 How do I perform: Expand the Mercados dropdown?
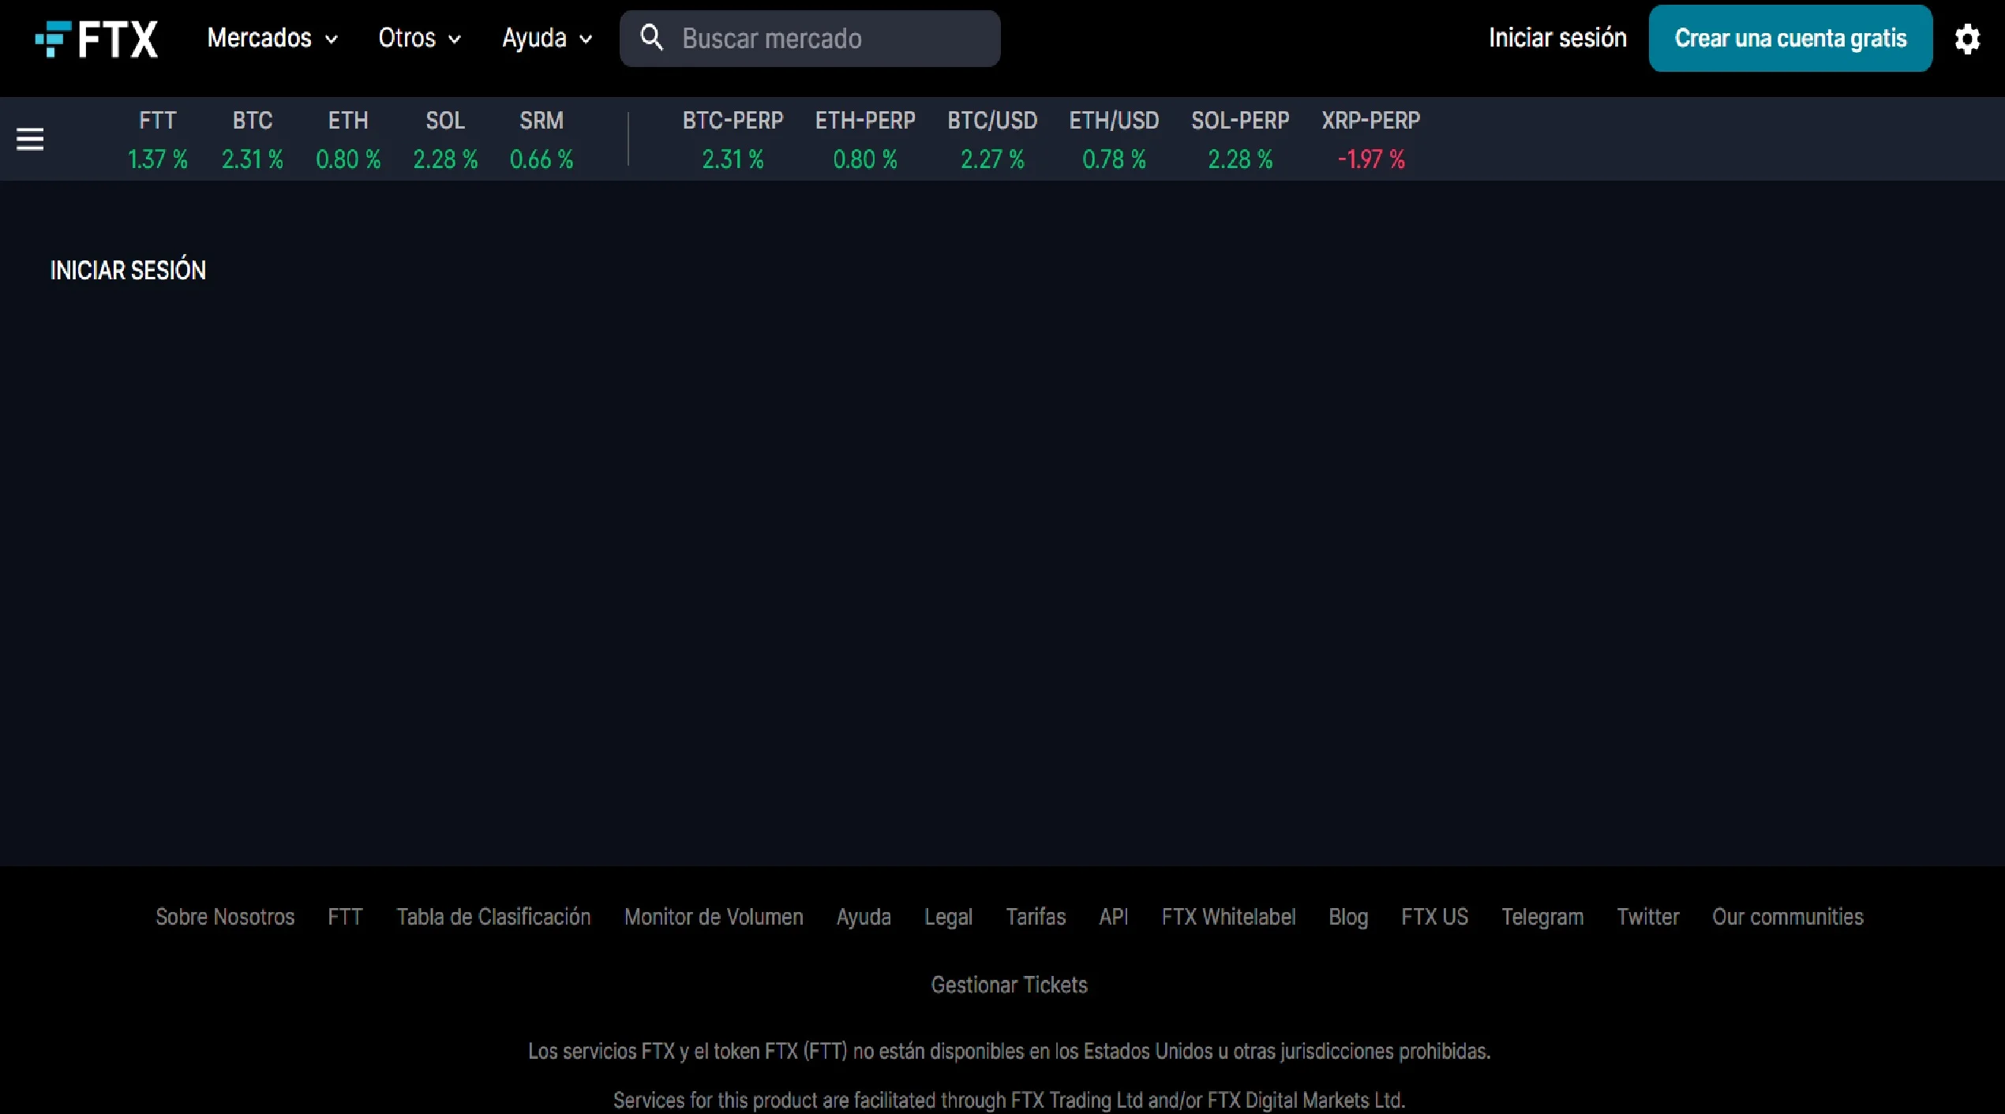[272, 38]
